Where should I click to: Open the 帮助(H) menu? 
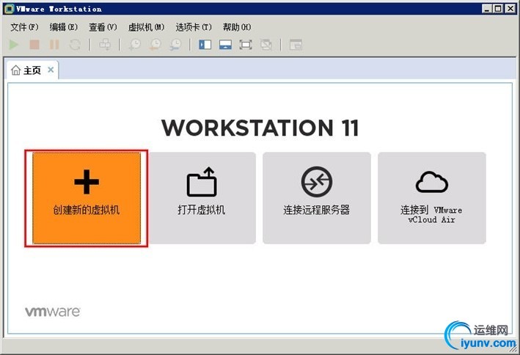[x=237, y=27]
